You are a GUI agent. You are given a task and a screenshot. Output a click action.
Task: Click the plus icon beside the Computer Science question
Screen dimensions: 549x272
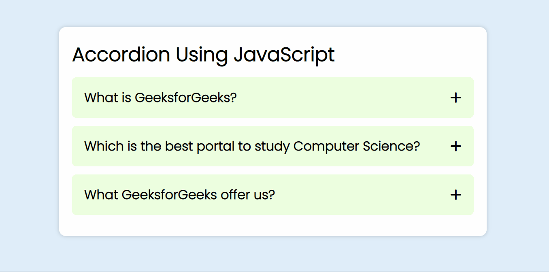456,146
